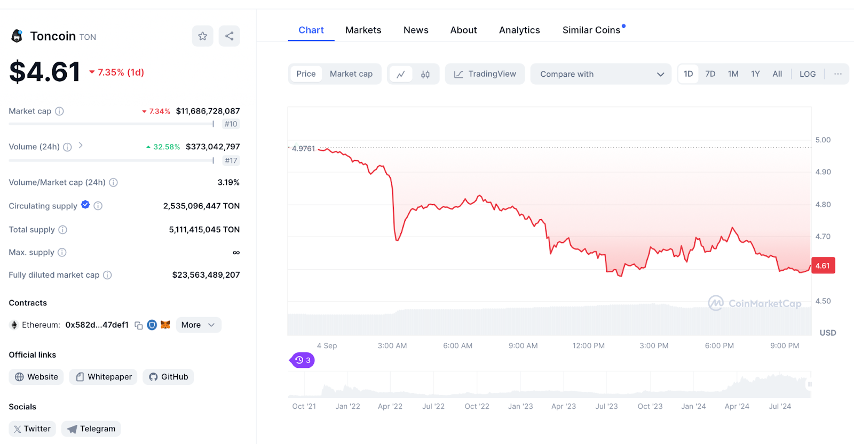Copy the Ethereum contract address
The width and height of the screenshot is (854, 444).
(139, 325)
